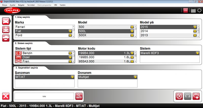The height and width of the screenshot is (108, 203).
Task: Toggle favorite star for model year 2014
Action: point(195,31)
